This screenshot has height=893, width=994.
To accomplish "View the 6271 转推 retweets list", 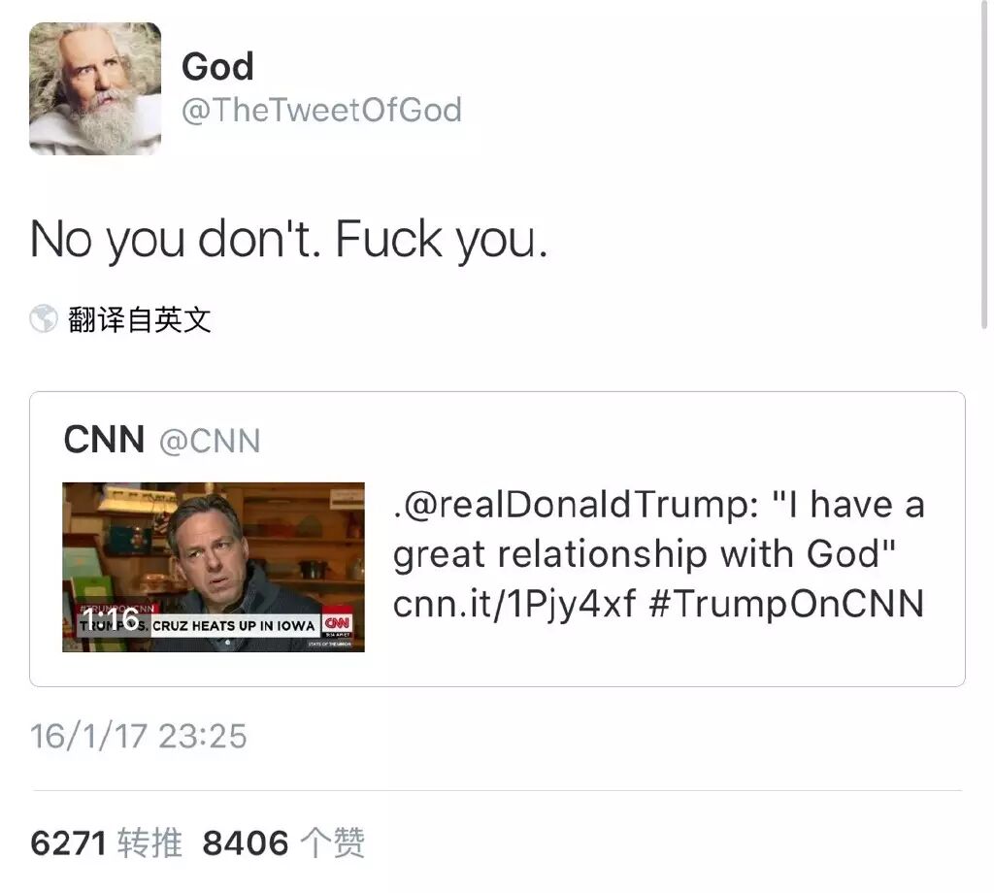I will 106,843.
